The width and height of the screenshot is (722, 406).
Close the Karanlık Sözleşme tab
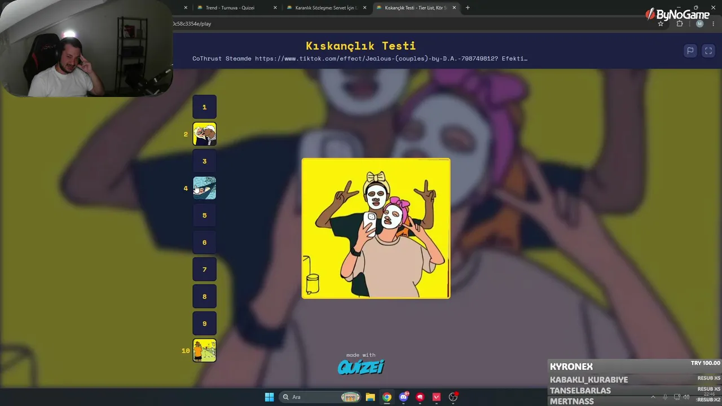coord(364,8)
